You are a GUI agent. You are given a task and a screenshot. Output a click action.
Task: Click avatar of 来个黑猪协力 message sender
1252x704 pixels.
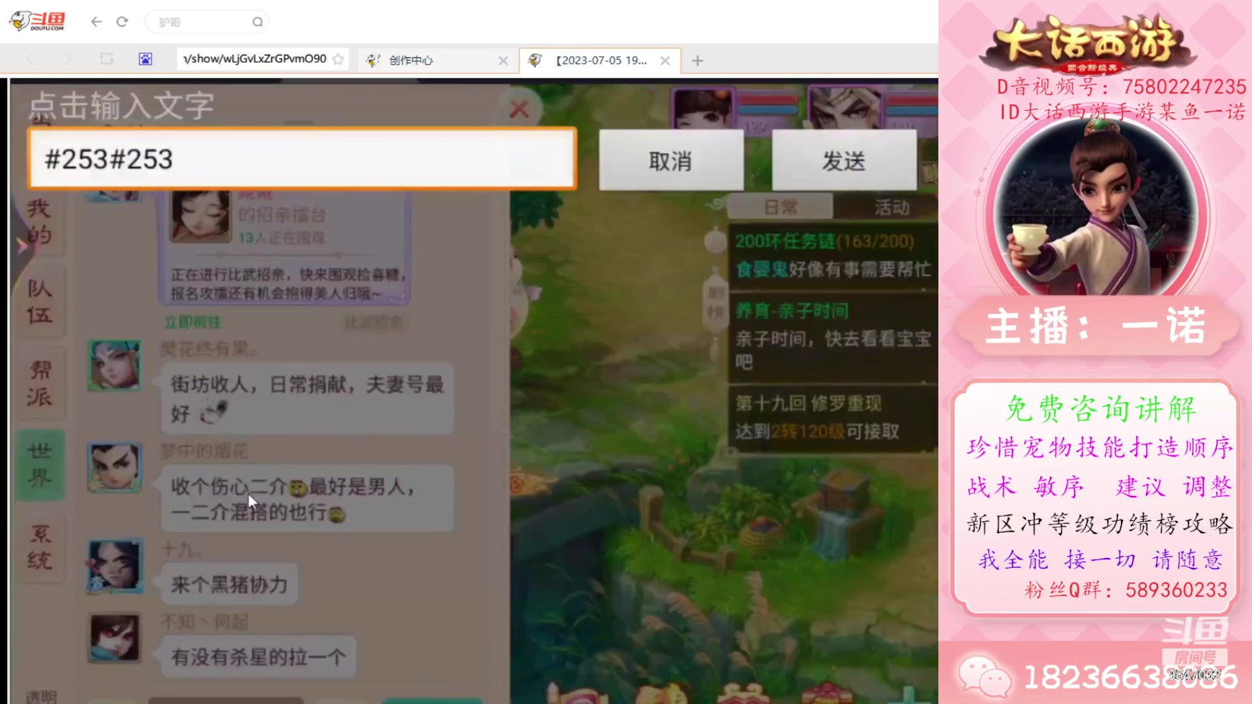pyautogui.click(x=114, y=566)
